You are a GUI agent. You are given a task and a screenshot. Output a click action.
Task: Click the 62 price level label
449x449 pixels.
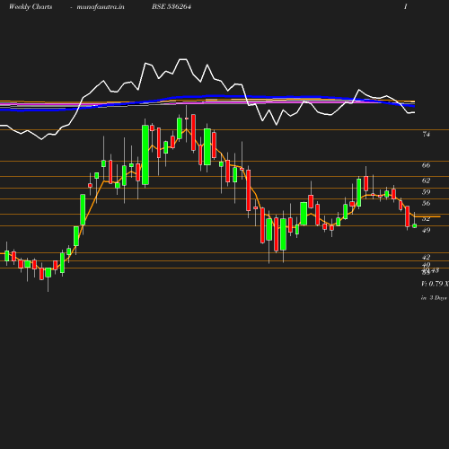click(x=426, y=180)
